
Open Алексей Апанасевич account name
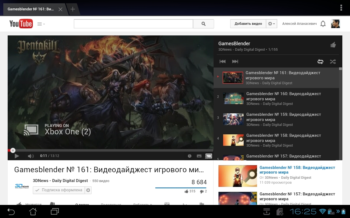point(299,24)
